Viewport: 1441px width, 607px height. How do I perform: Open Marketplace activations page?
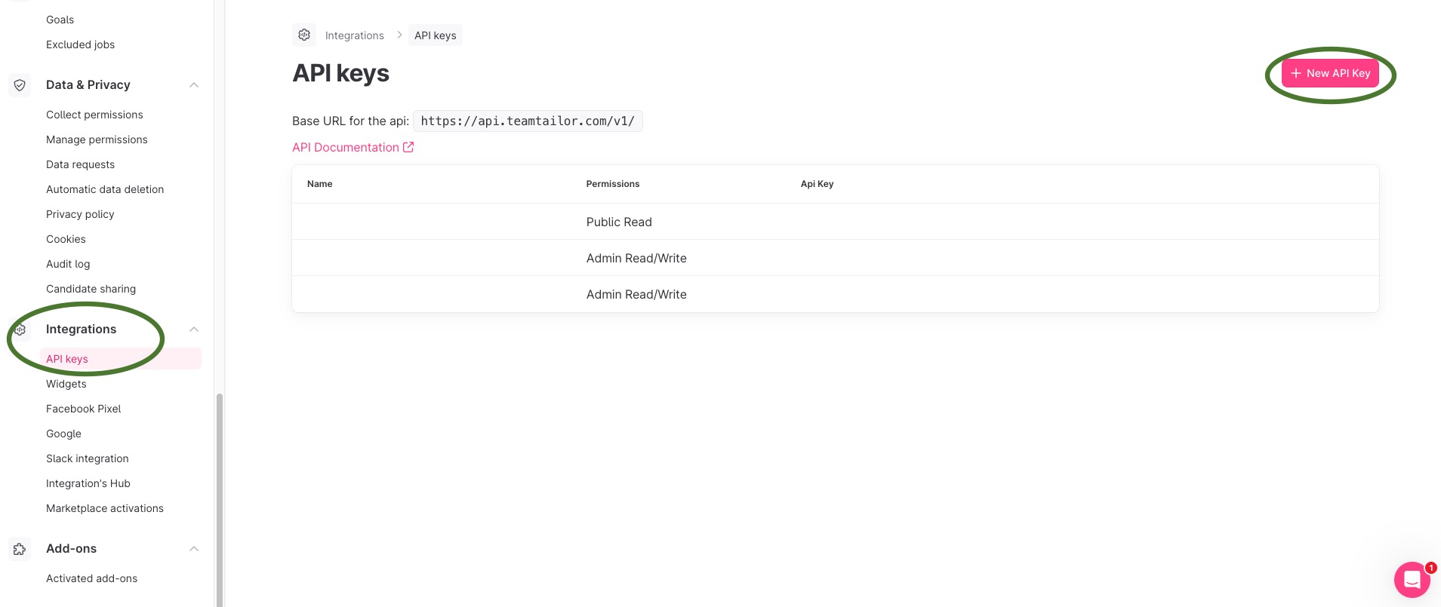coord(105,508)
